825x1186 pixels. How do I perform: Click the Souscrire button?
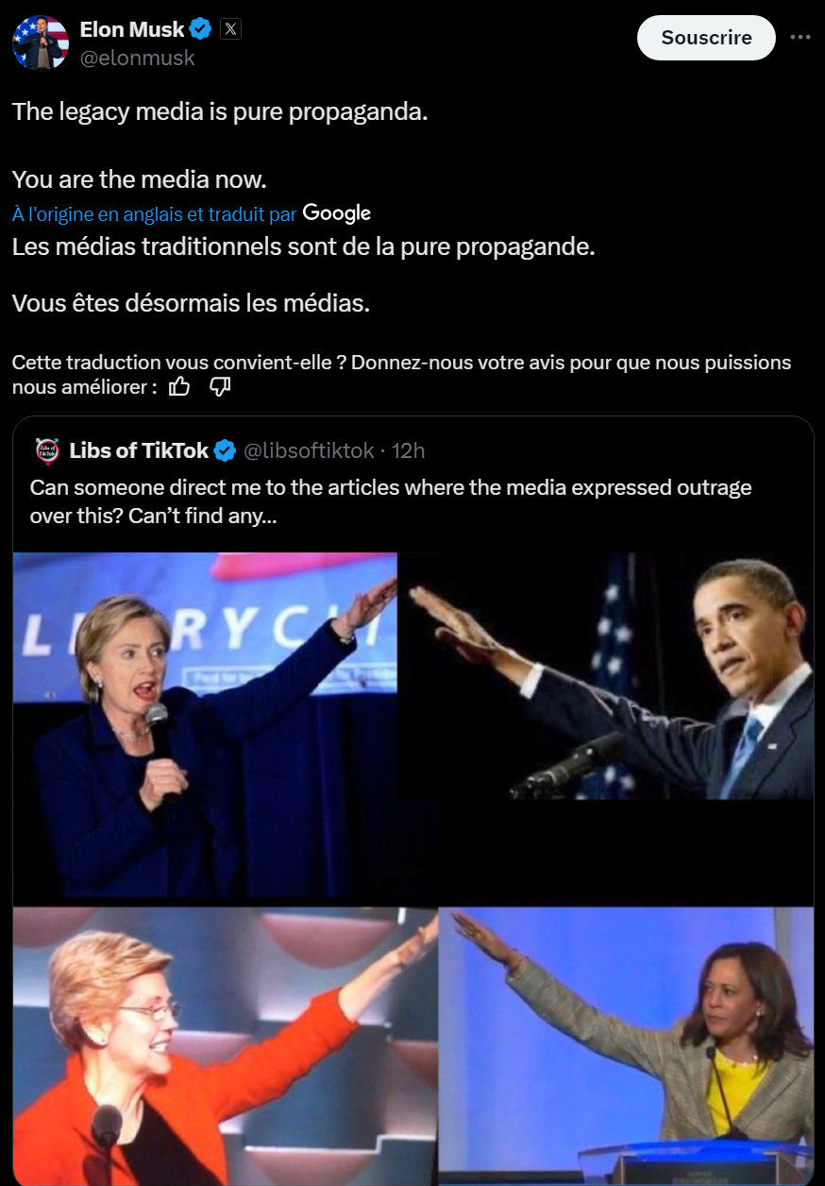706,38
